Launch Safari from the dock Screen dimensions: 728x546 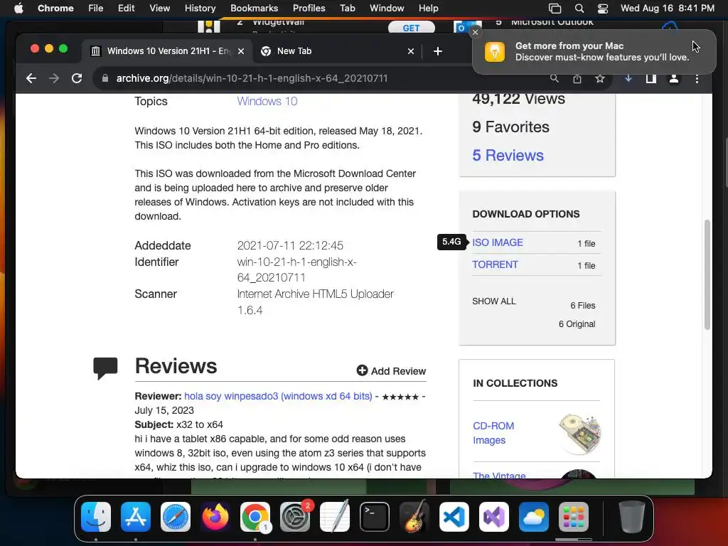(x=176, y=517)
